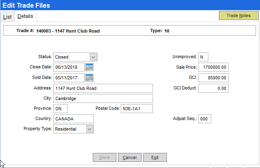Click the Sold Date field
Image resolution: width=260 pixels, height=168 pixels.
point(68,78)
